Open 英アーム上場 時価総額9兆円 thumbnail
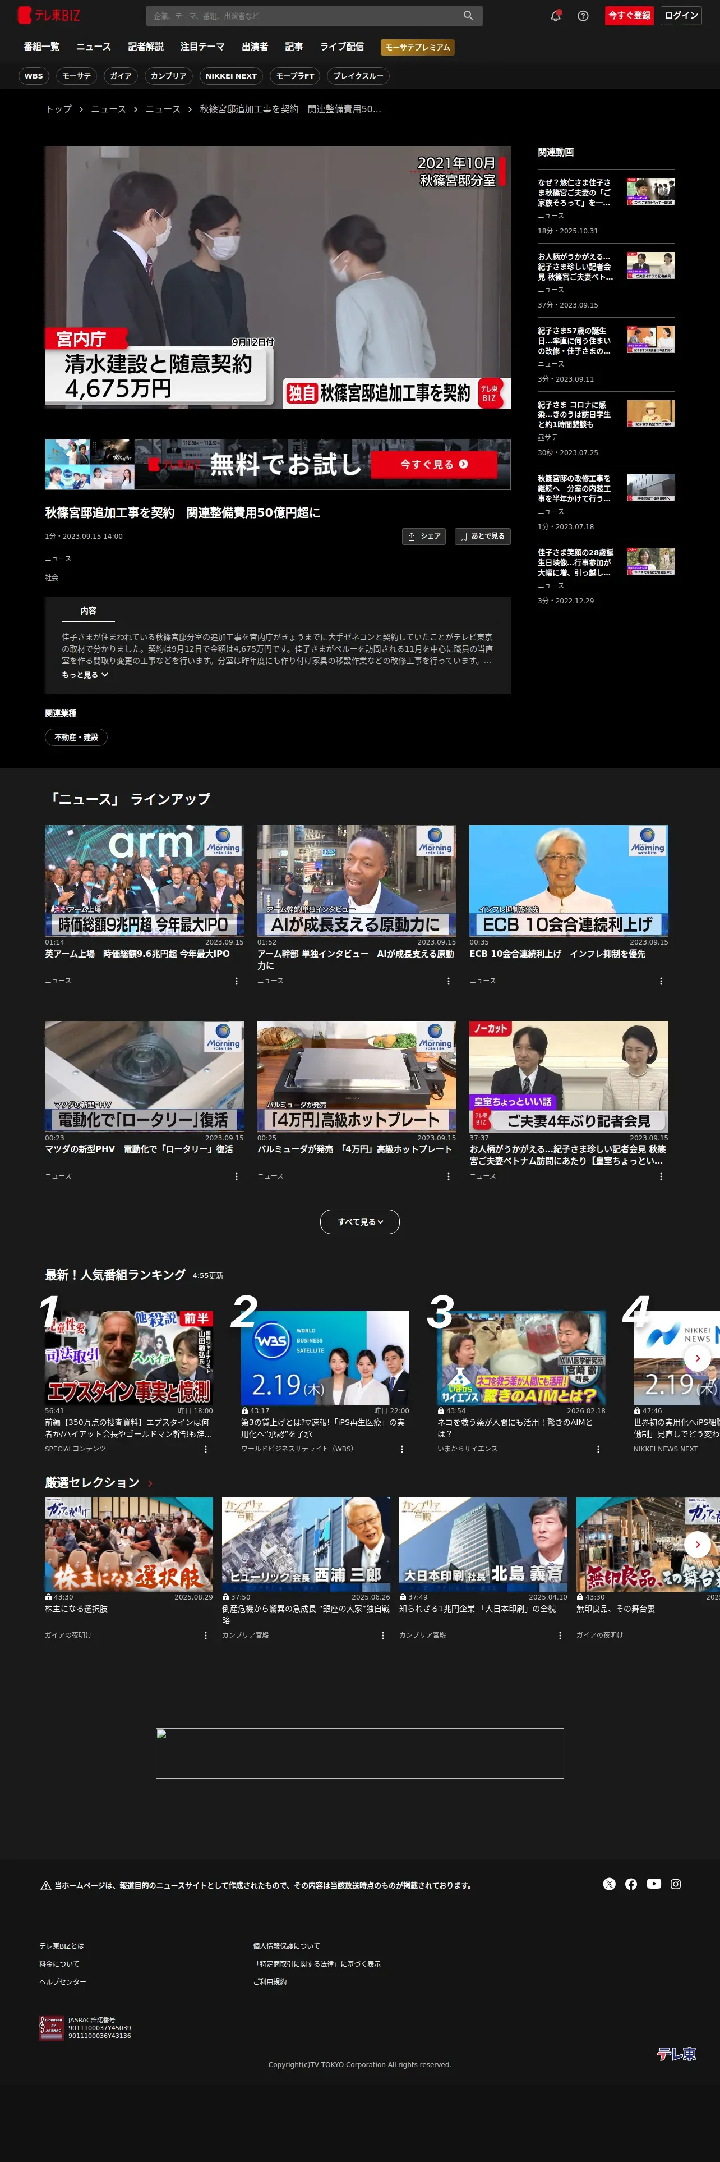 [x=144, y=881]
